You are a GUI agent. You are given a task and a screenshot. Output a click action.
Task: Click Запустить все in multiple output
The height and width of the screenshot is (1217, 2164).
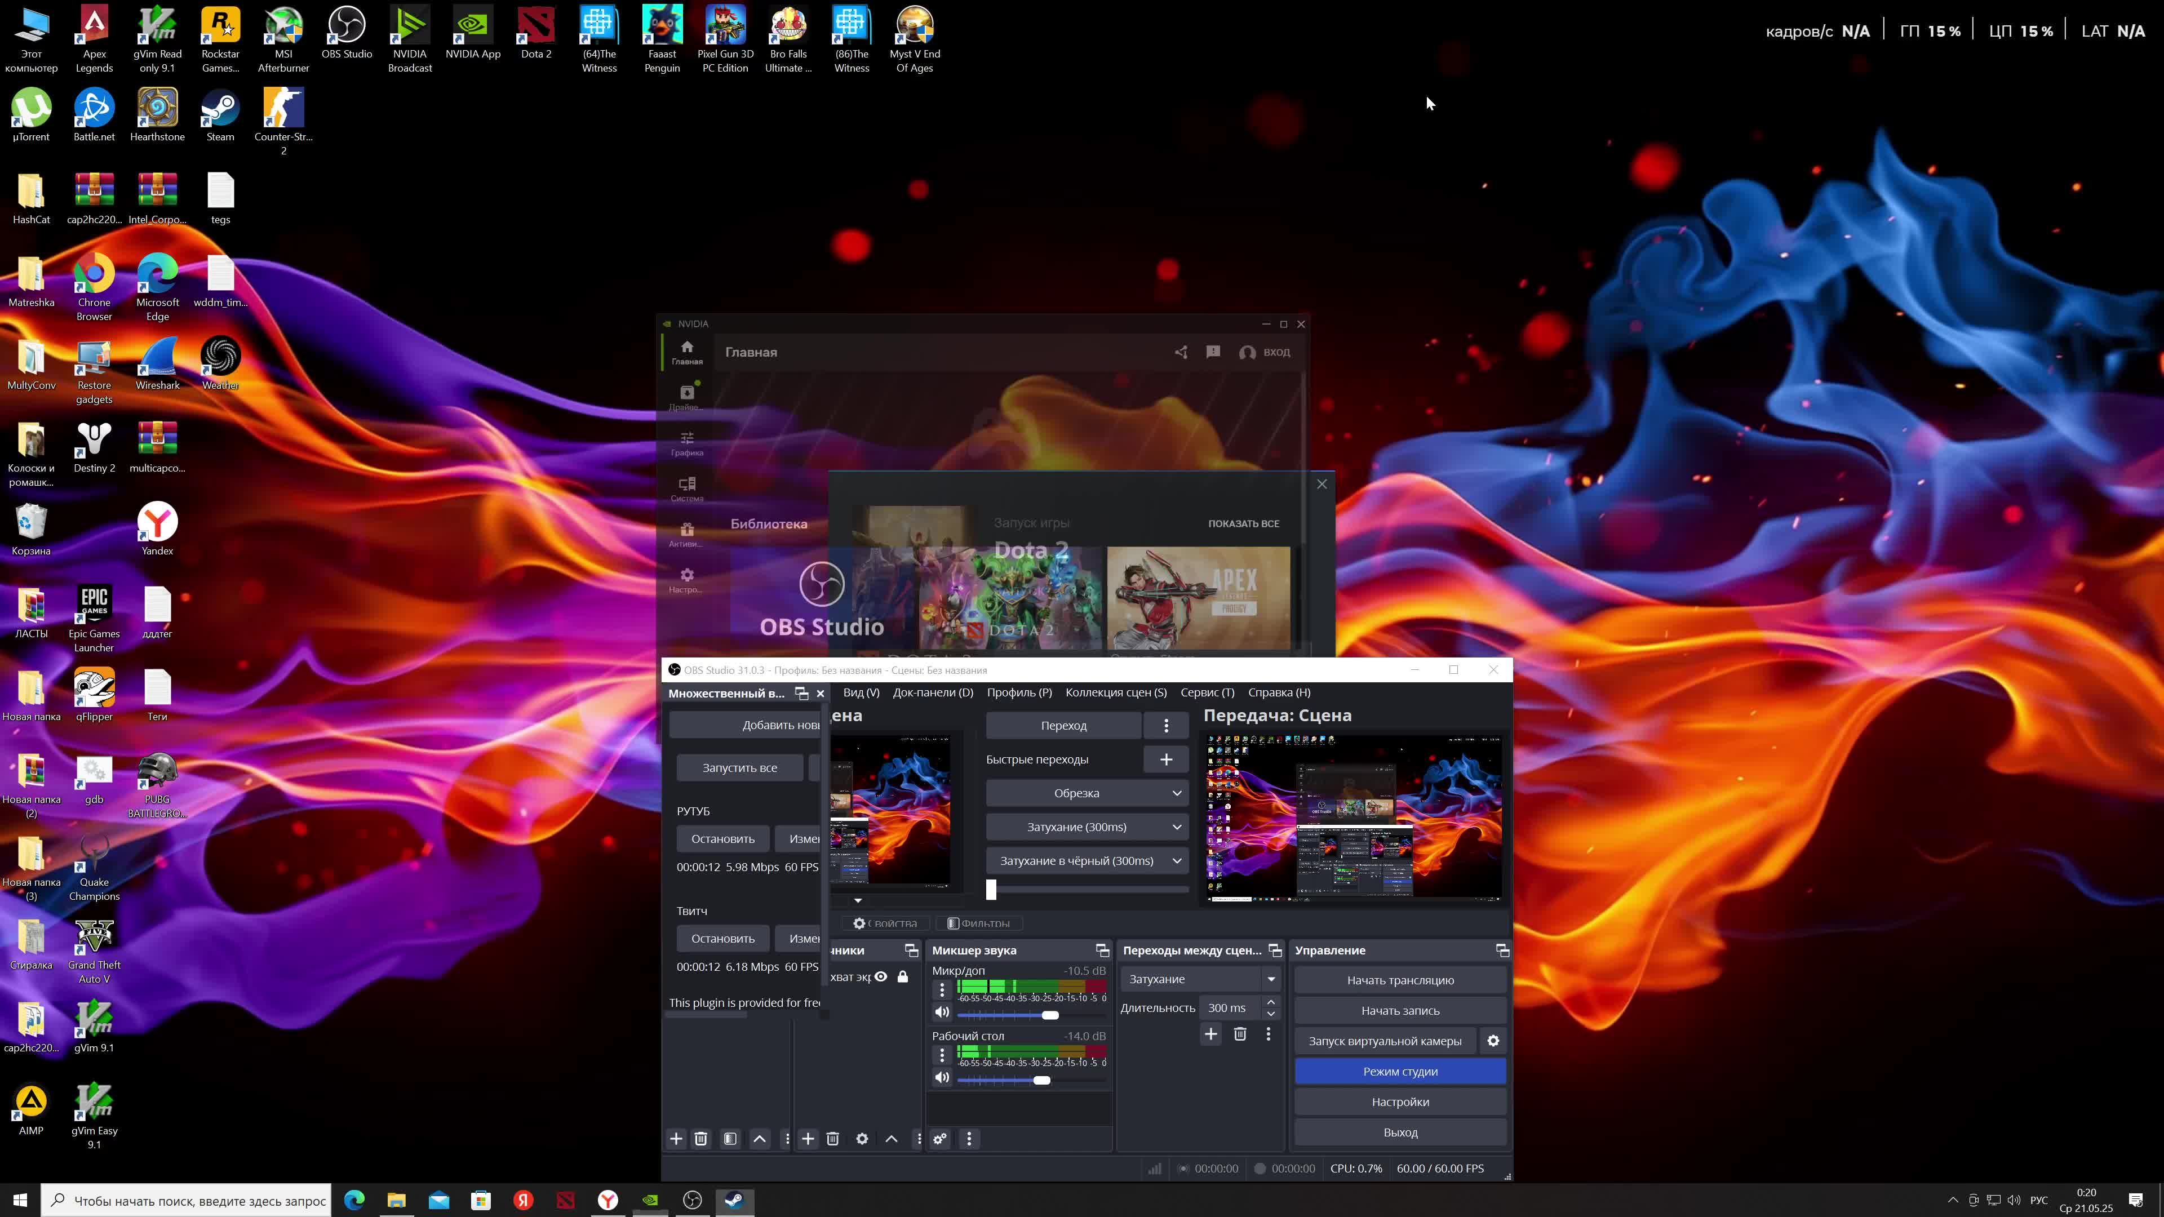740,767
